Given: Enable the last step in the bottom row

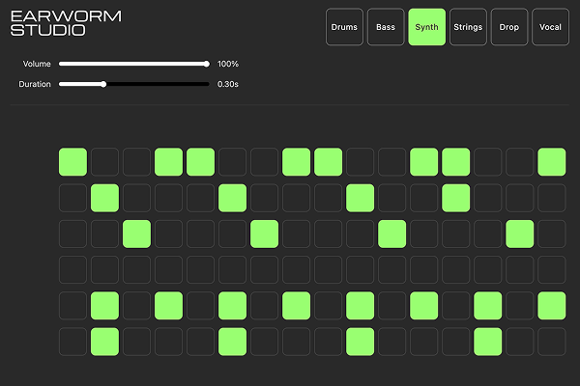Looking at the screenshot, I should (551, 342).
